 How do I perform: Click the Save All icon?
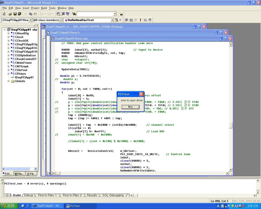(x=19, y=14)
